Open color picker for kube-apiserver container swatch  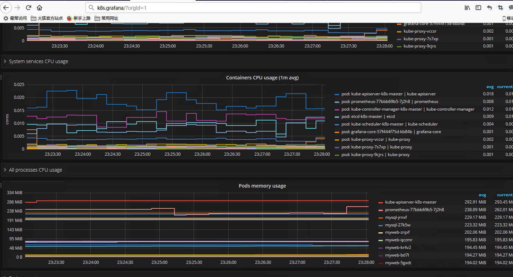pyautogui.click(x=337, y=94)
